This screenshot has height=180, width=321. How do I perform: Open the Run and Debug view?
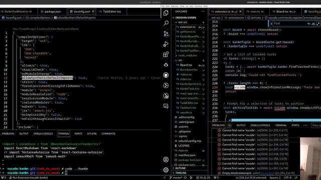(166, 44)
